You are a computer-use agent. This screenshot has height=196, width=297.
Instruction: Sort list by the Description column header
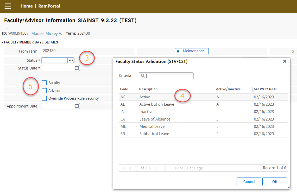click(148, 89)
